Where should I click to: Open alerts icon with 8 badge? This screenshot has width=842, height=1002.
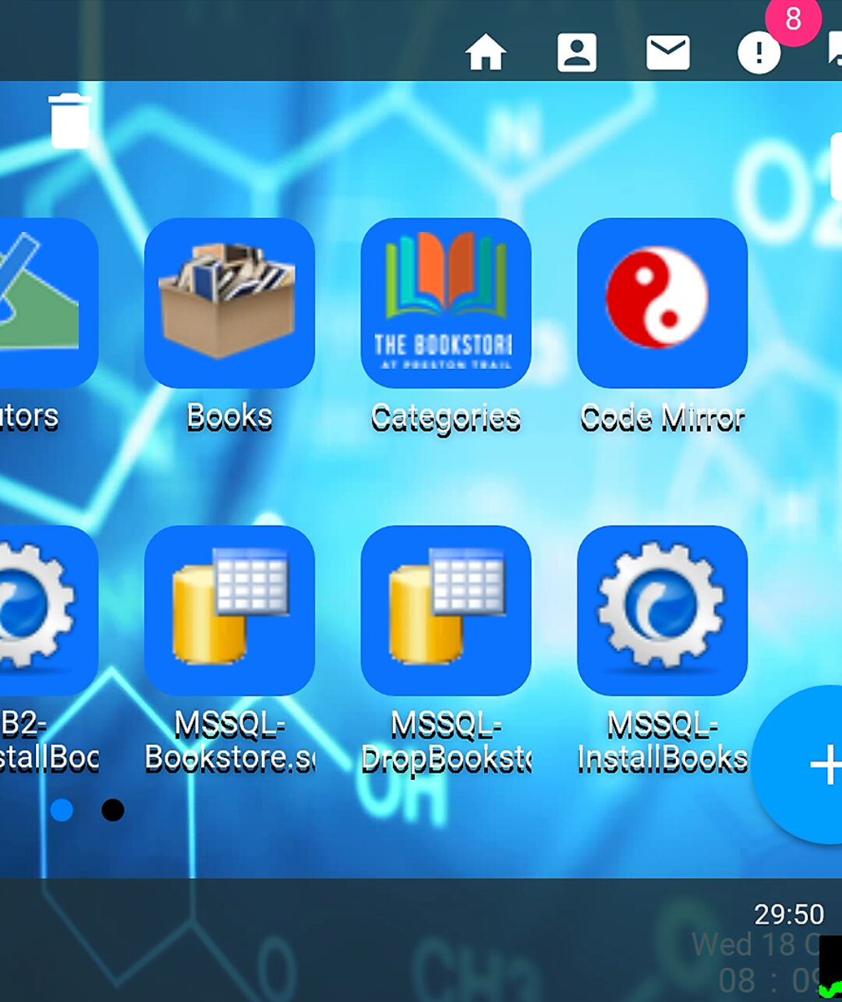(759, 53)
